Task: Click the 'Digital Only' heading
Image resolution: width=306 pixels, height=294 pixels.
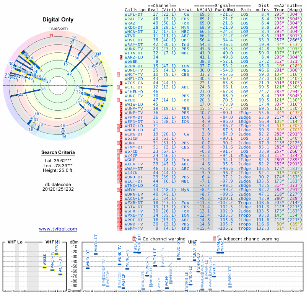Action: [58, 20]
